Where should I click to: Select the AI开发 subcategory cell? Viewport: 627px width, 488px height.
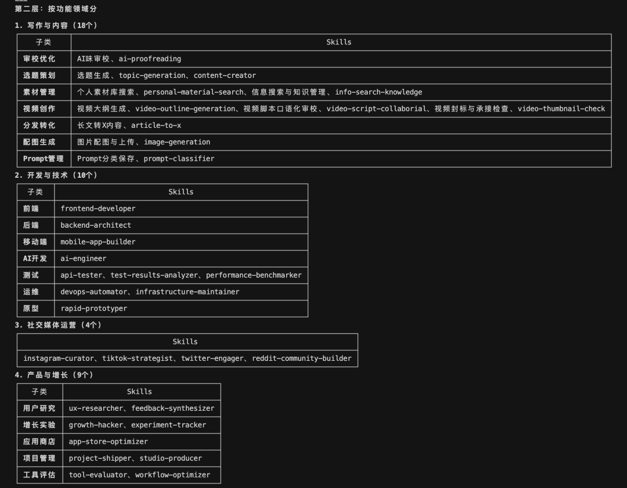[x=35, y=259]
